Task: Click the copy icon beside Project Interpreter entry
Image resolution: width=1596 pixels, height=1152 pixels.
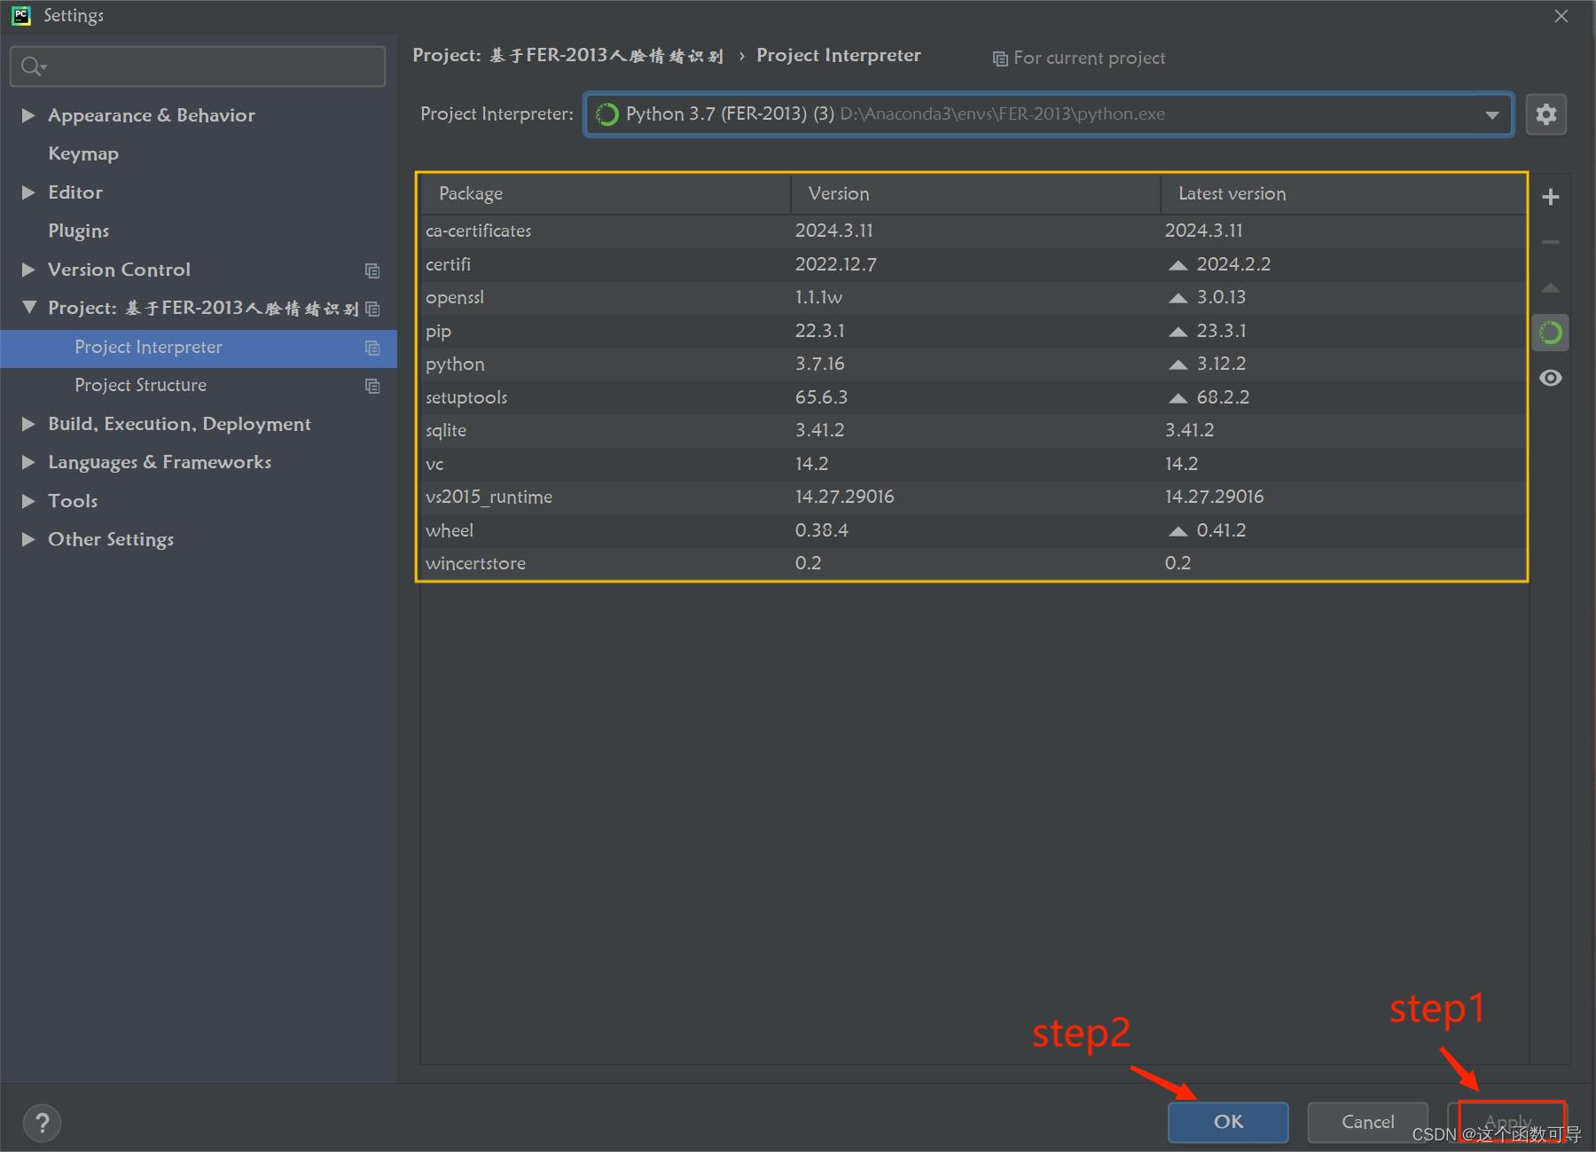Action: pyautogui.click(x=372, y=349)
